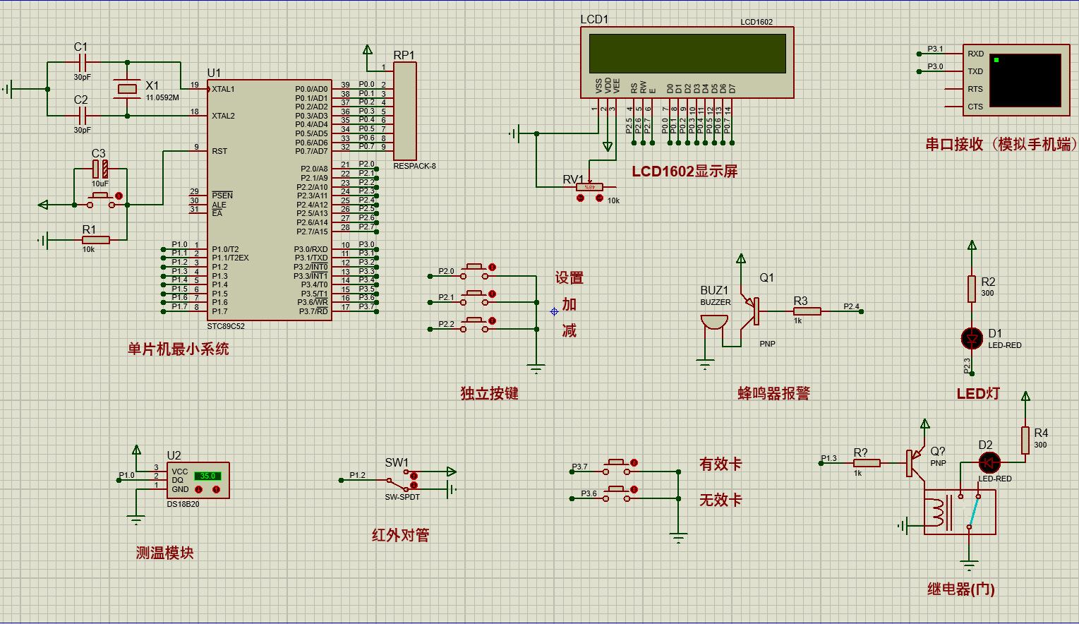Select the X1 crystal oscillator
This screenshot has height=624, width=1079.
(127, 88)
